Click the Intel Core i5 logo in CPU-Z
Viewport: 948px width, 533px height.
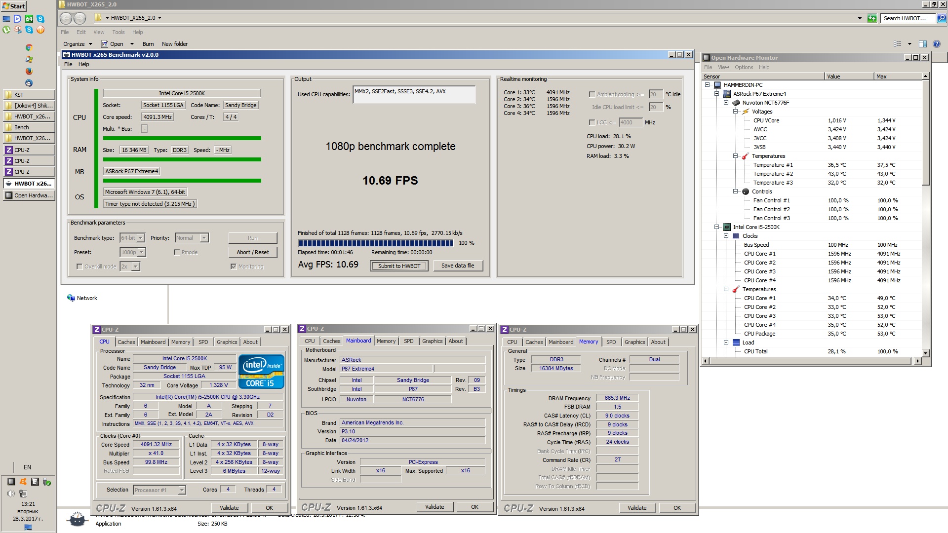(x=261, y=372)
